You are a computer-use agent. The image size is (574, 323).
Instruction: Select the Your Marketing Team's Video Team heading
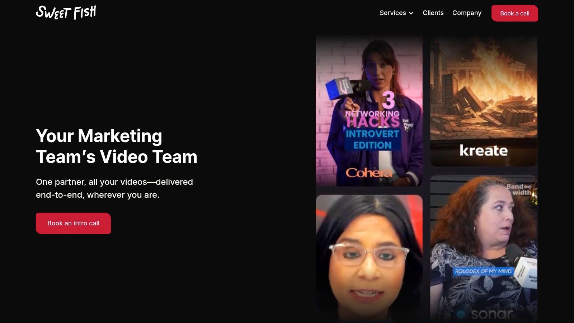pyautogui.click(x=117, y=146)
